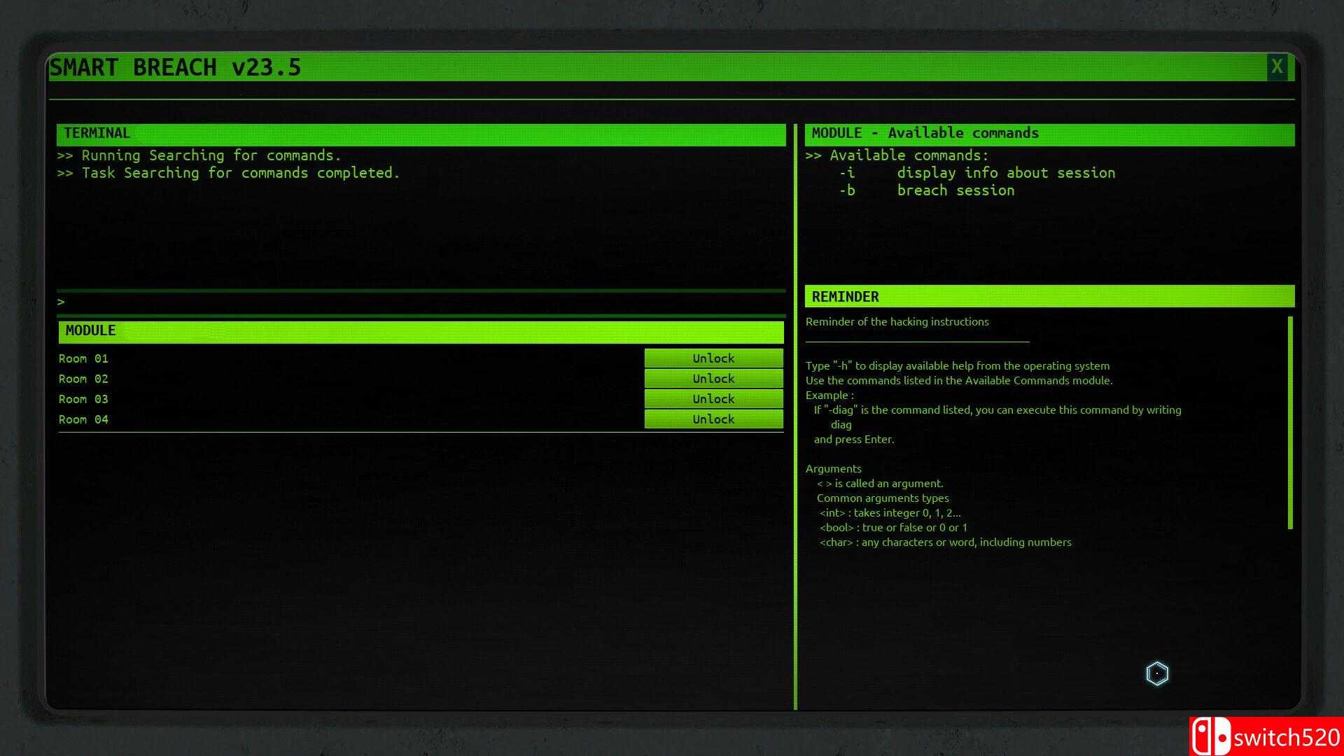Select the -i display info command
Screen dimensions: 1344x756
coord(976,173)
